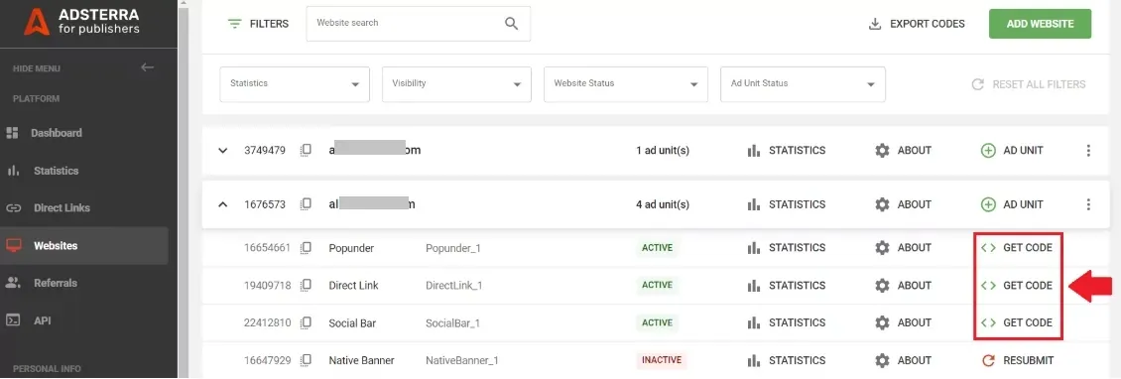Open Referrals in the sidebar

[55, 283]
